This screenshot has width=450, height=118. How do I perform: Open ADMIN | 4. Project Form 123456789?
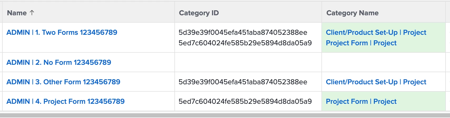(x=65, y=101)
